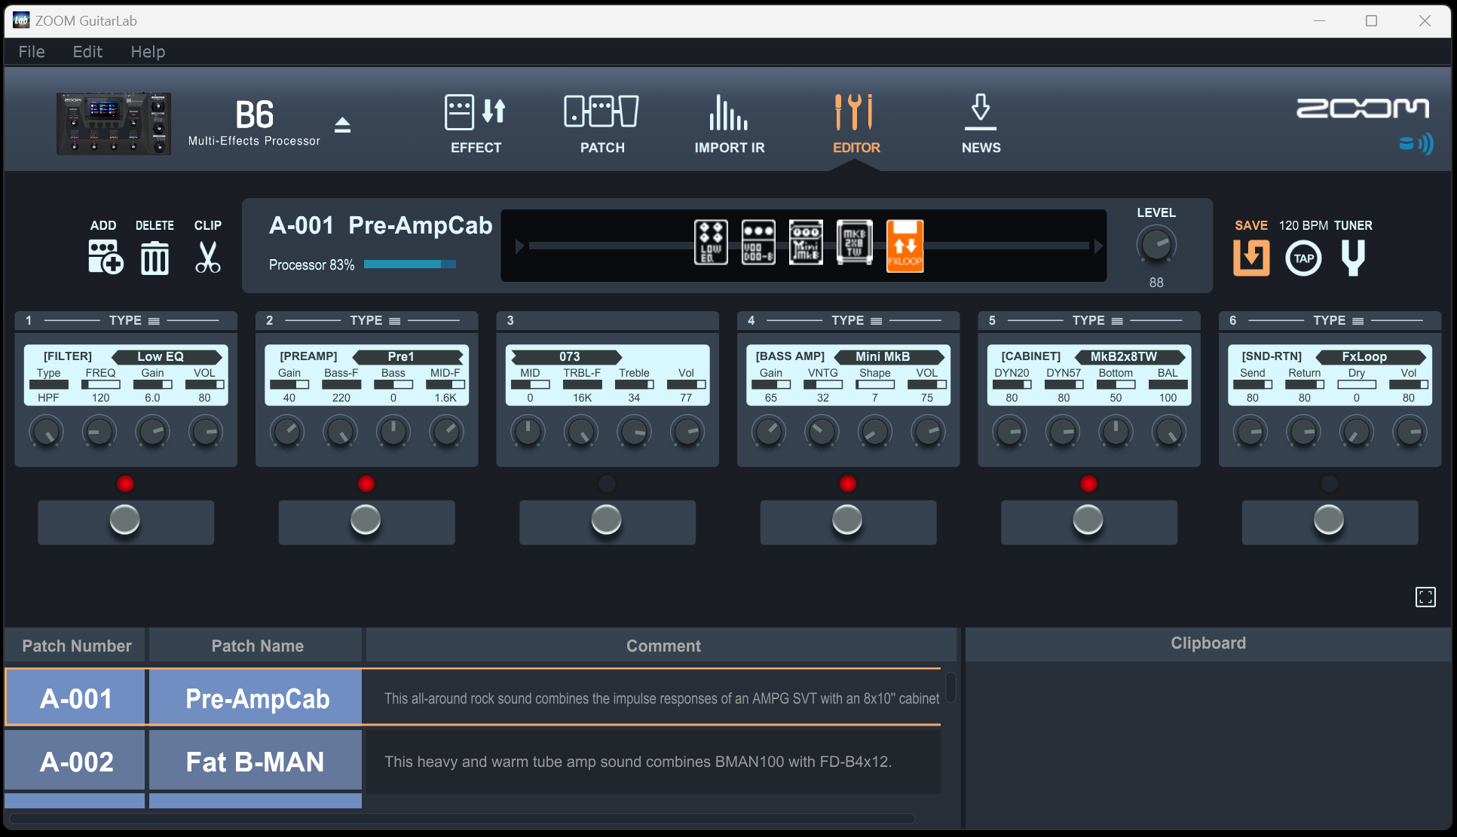Click the FxLoop effect selector

1371,356
